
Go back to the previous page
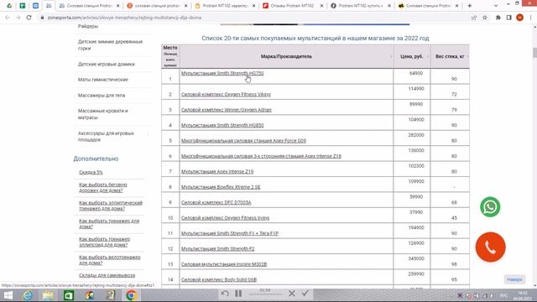pyautogui.click(x=8, y=18)
